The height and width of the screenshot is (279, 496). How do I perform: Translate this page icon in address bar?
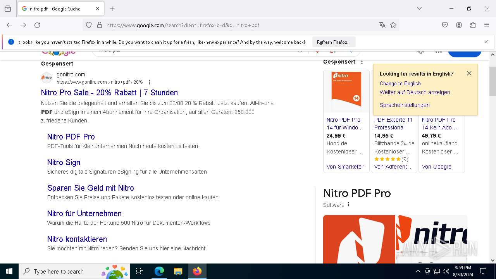point(382,25)
